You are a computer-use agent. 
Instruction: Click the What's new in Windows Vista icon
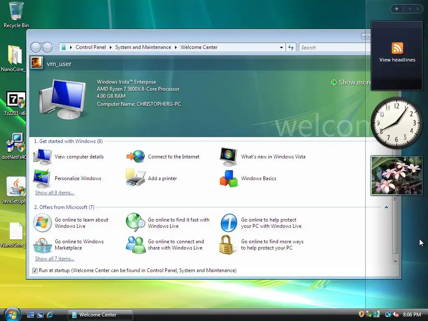[229, 157]
